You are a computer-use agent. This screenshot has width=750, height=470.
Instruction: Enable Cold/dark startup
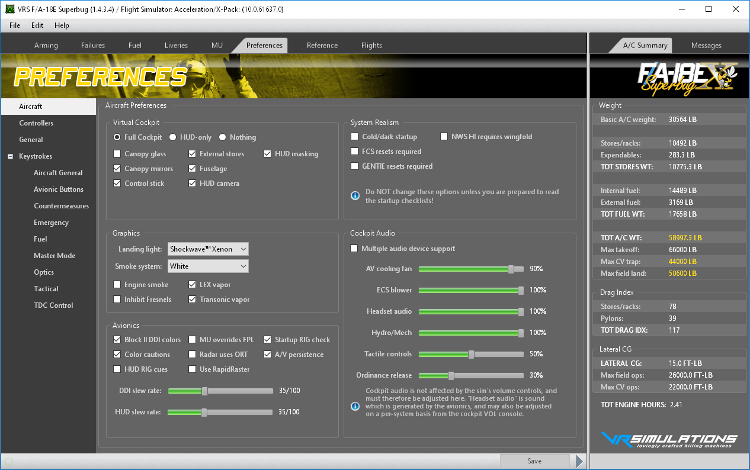[x=354, y=137]
